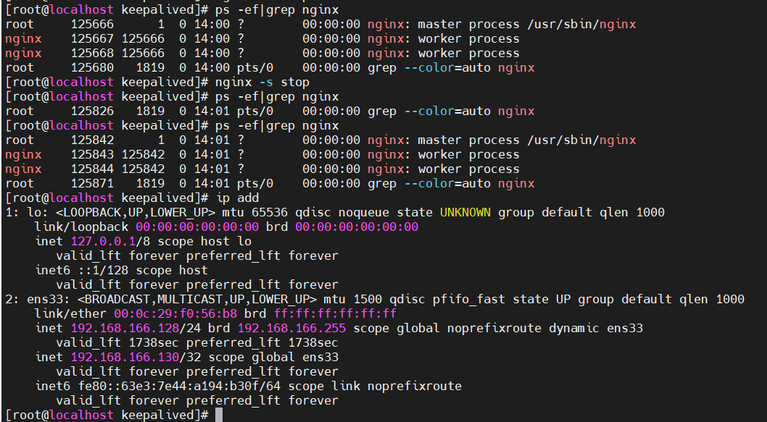767x422 pixels.
Task: Click the 'scope host lo' text
Action: [x=204, y=241]
